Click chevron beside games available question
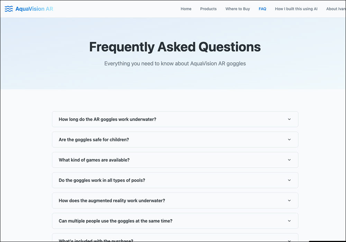 tap(289, 160)
